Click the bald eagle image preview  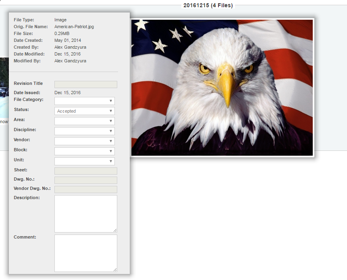point(222,88)
